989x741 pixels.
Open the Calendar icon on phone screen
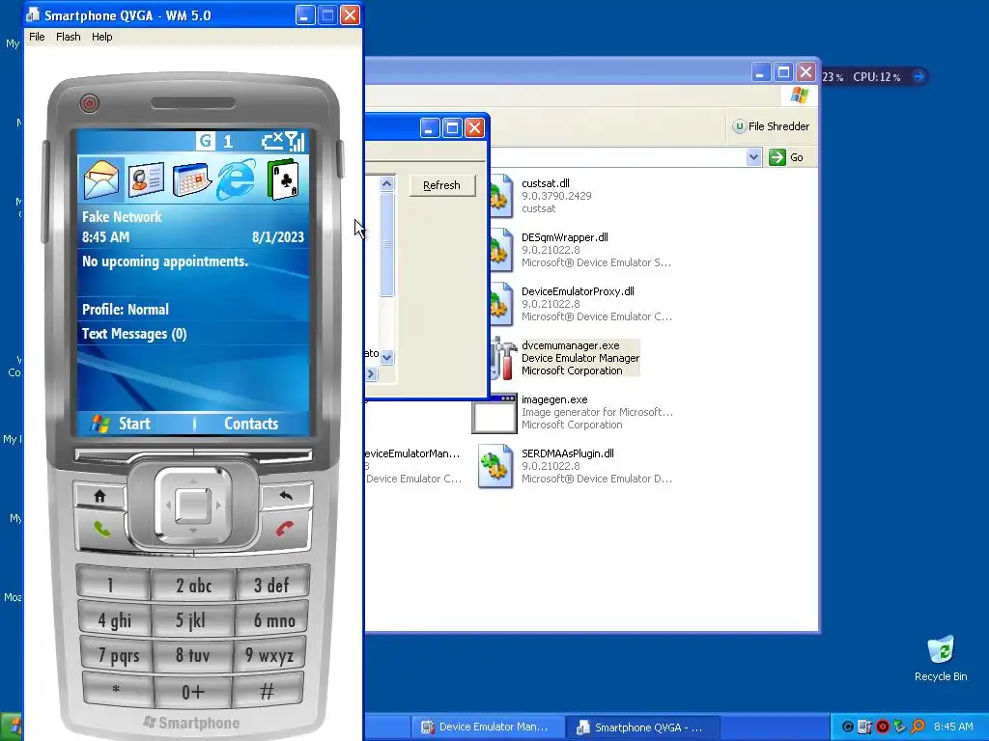191,179
